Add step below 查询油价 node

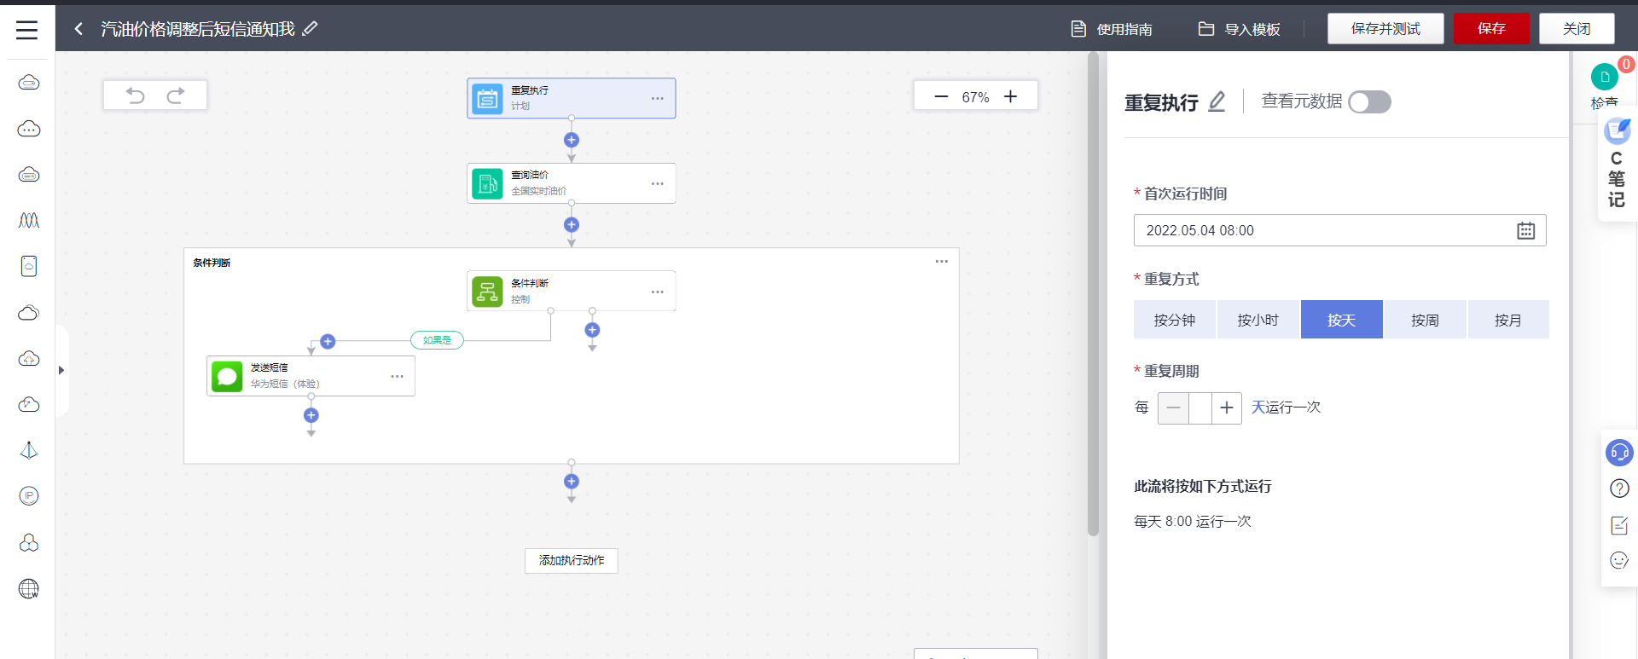tap(572, 225)
